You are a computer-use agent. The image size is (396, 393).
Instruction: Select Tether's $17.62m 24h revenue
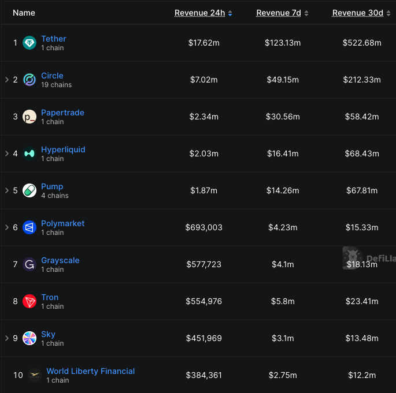pos(204,43)
